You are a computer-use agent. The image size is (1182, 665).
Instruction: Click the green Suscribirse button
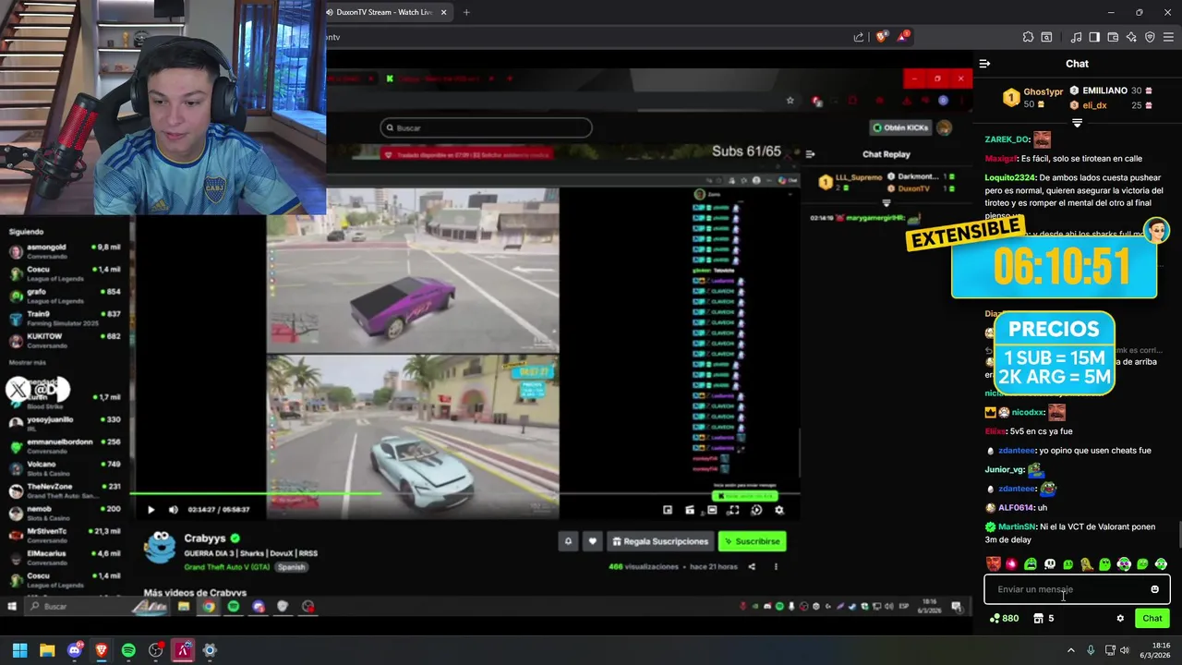click(753, 541)
